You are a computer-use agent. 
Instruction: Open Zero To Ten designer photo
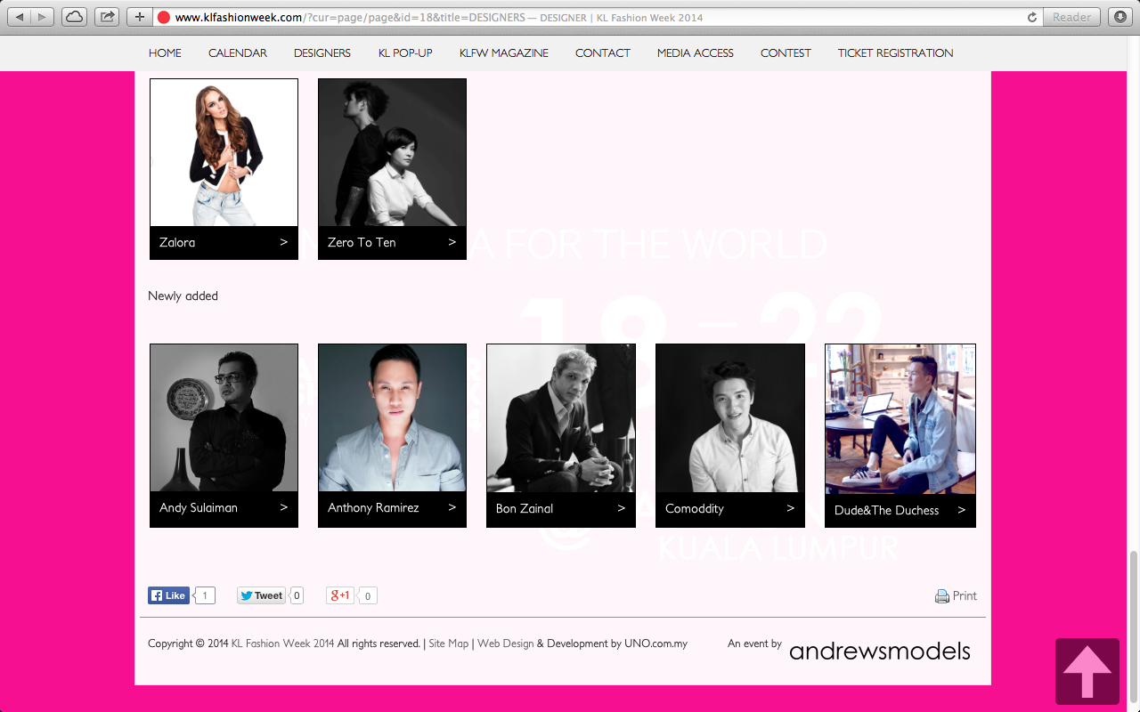(392, 152)
